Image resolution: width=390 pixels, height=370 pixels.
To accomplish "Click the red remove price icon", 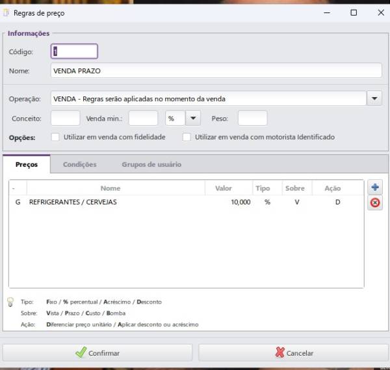I will [375, 203].
